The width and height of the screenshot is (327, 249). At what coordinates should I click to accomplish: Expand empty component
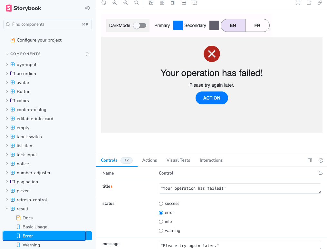tap(23, 128)
